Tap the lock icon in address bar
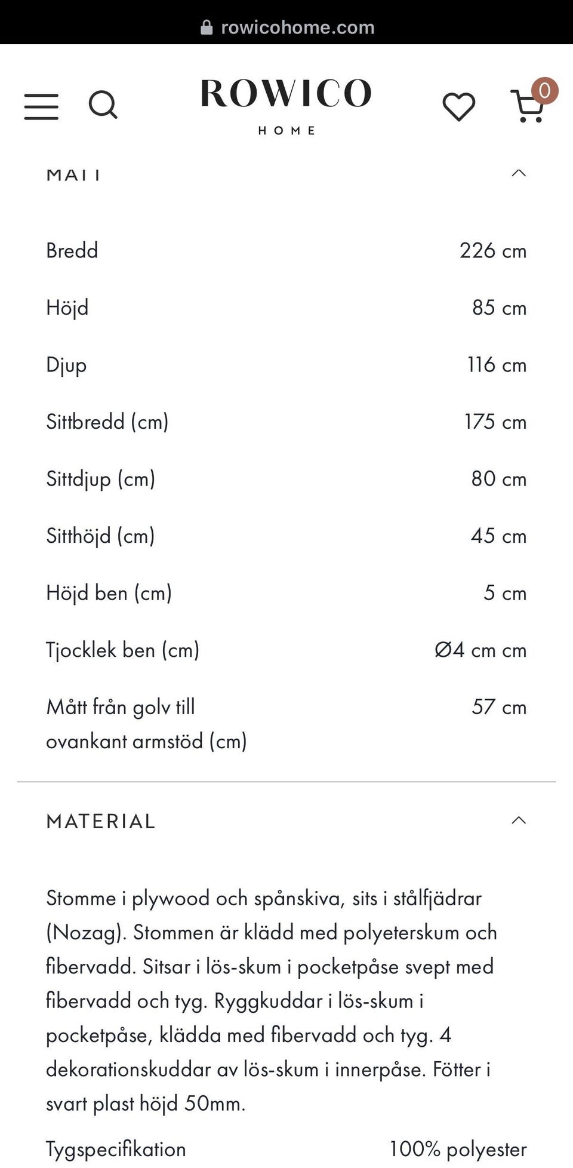 pyautogui.click(x=207, y=27)
